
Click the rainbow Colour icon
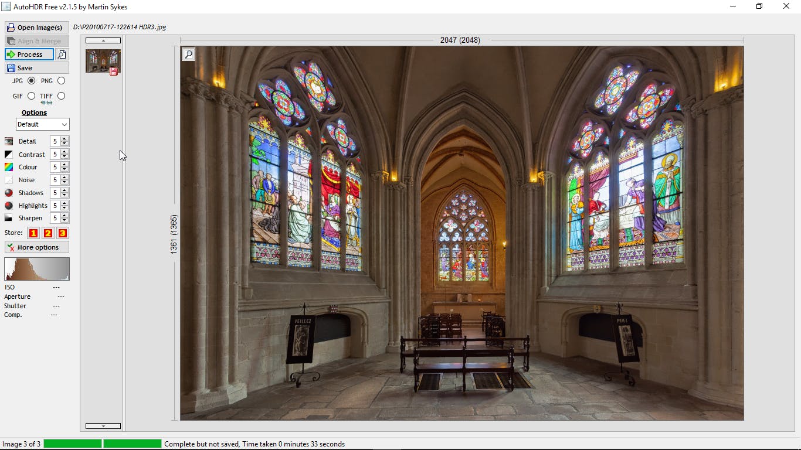click(9, 167)
